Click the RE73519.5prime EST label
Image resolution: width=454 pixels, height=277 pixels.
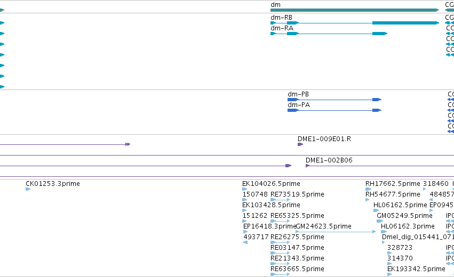[x=297, y=194]
